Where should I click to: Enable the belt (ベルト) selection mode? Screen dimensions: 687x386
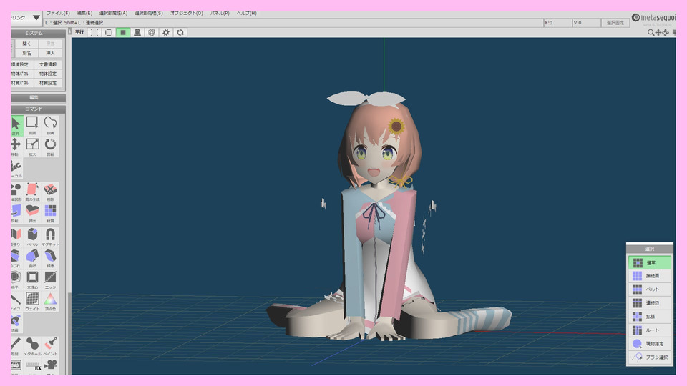(650, 289)
